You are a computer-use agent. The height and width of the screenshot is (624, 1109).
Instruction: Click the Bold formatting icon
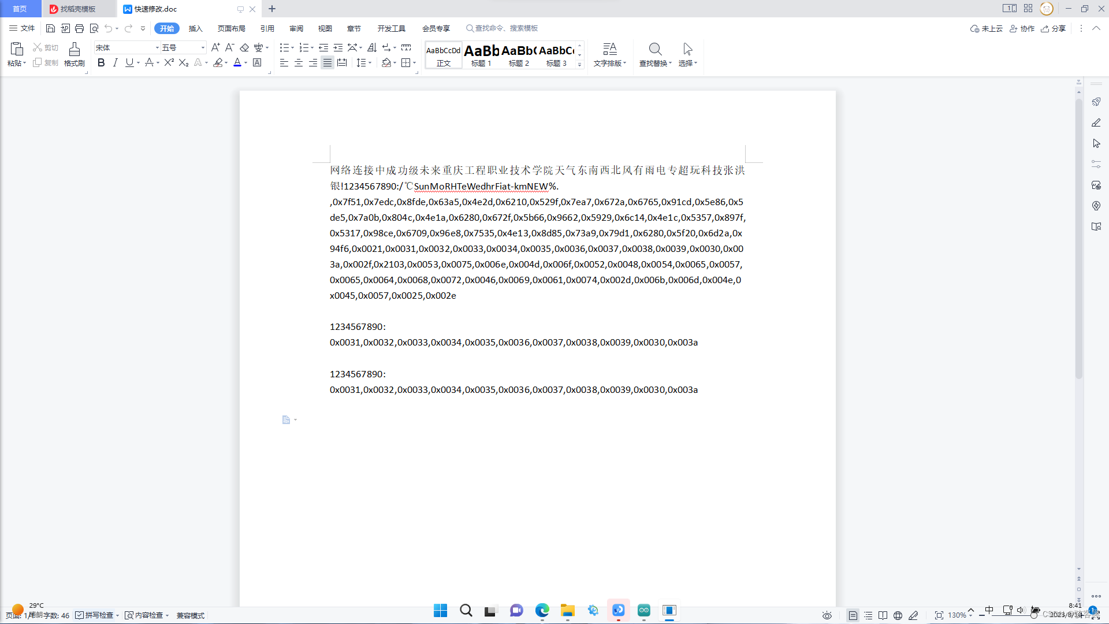pyautogui.click(x=101, y=63)
